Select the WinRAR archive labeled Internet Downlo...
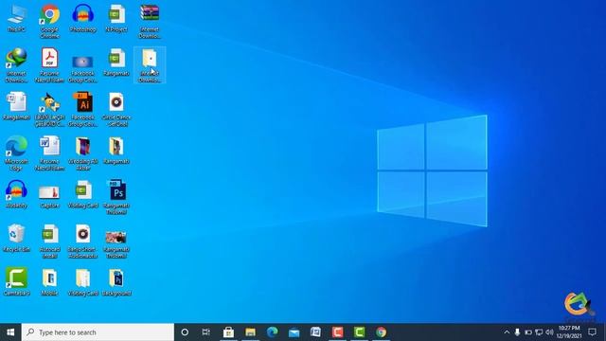This screenshot has width=606, height=341. pyautogui.click(x=150, y=21)
